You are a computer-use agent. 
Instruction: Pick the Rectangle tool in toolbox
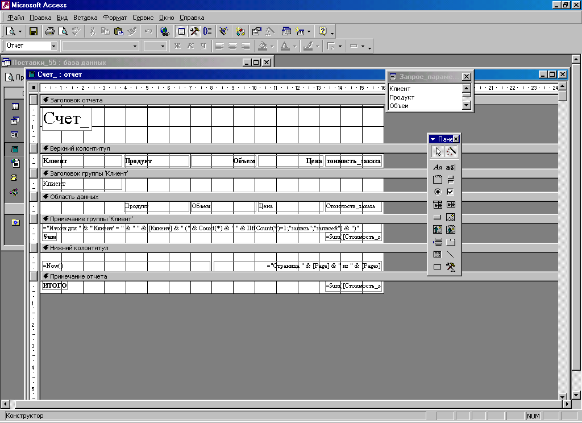(x=438, y=267)
